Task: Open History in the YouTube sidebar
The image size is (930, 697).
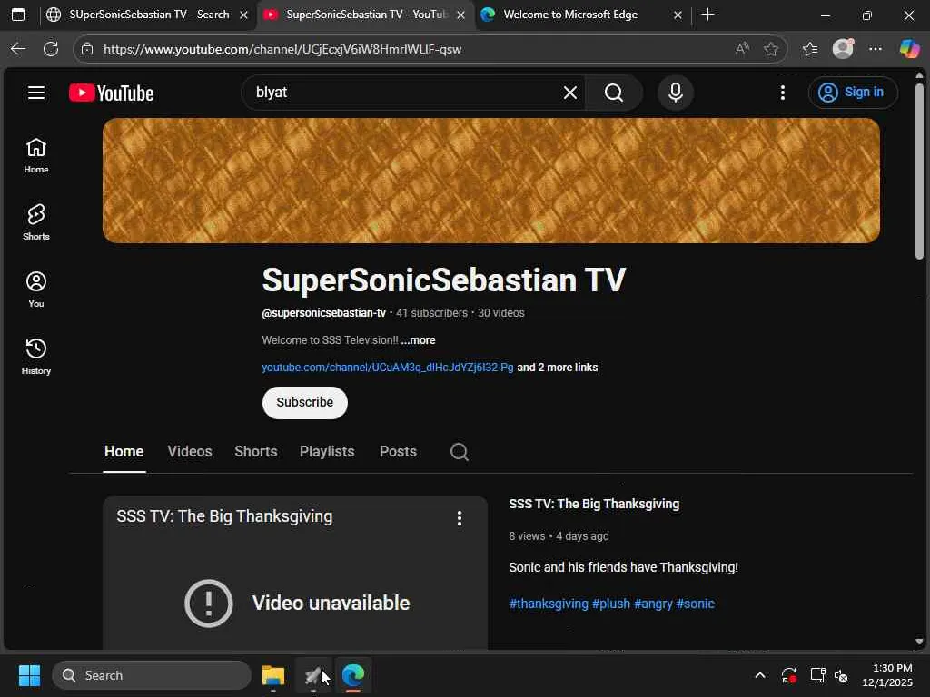Action: click(36, 357)
